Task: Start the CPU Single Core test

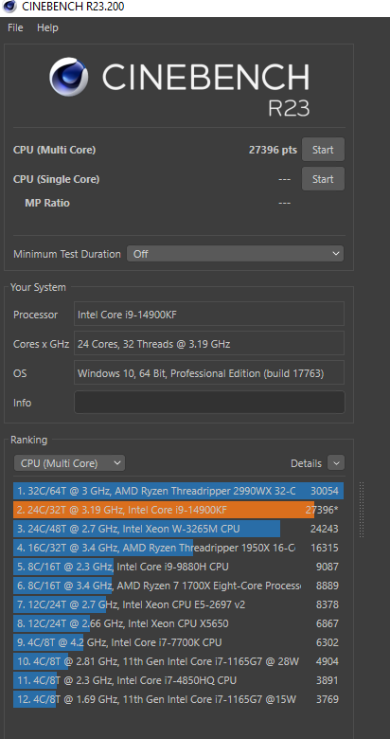Action: [323, 179]
